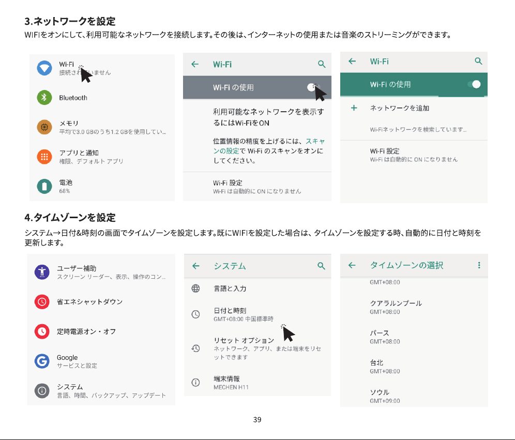Open the Bluetooth settings entry

[x=102, y=98]
